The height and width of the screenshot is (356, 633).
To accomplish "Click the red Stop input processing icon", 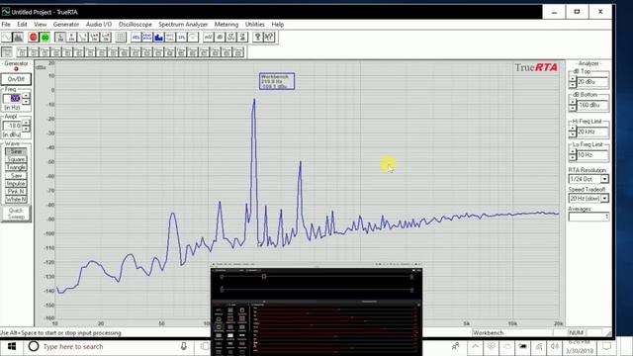I will [34, 38].
